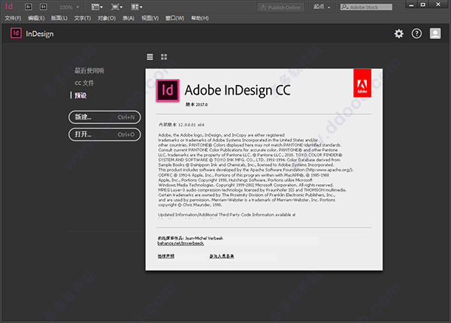
Task: Minimize the InDesign window
Action: (411, 5)
